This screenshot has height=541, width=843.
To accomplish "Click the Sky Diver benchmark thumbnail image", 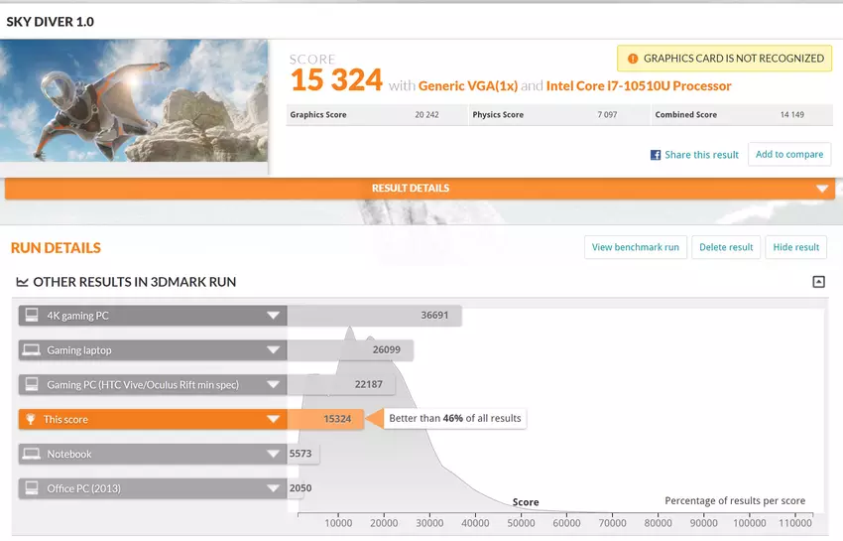I will 135,101.
